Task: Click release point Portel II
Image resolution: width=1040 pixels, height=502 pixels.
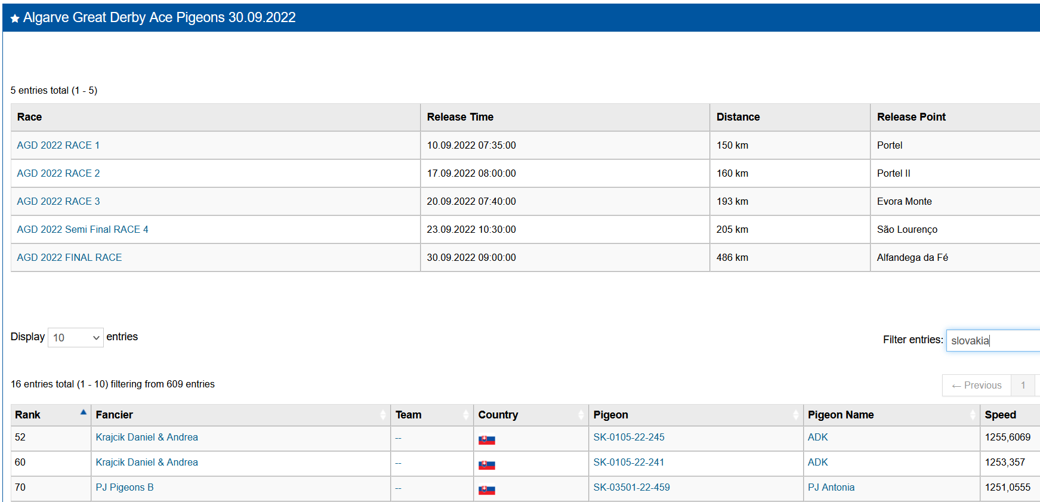Action: click(894, 173)
